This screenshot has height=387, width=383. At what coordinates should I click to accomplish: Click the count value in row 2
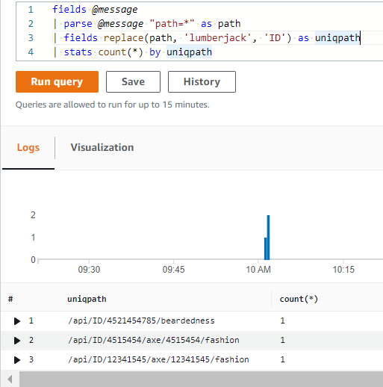pos(282,340)
